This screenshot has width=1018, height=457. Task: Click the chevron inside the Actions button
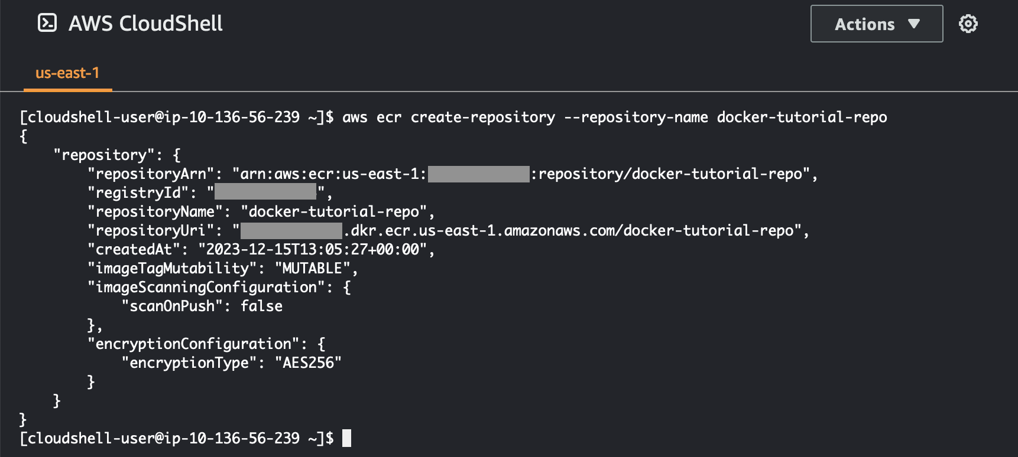pyautogui.click(x=913, y=25)
